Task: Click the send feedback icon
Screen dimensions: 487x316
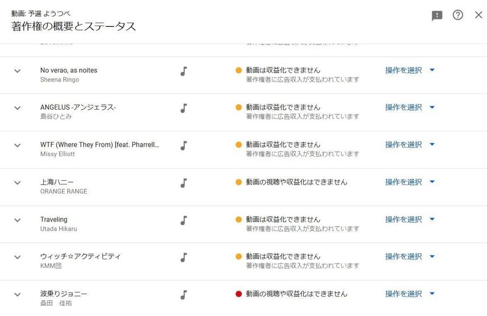Action: [x=437, y=16]
